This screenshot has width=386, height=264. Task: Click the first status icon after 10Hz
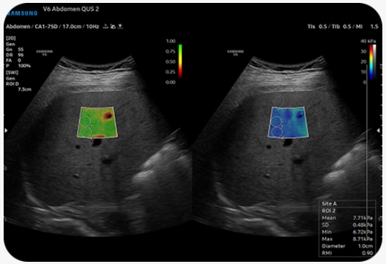point(105,26)
